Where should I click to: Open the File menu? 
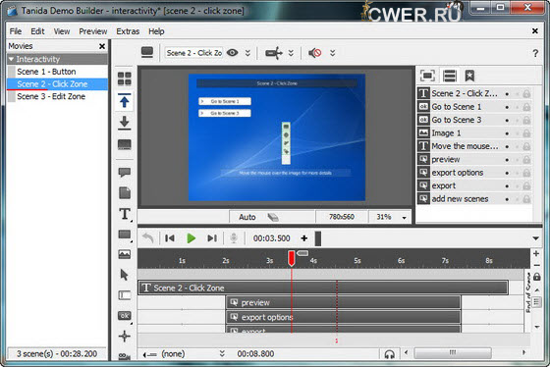[16, 31]
